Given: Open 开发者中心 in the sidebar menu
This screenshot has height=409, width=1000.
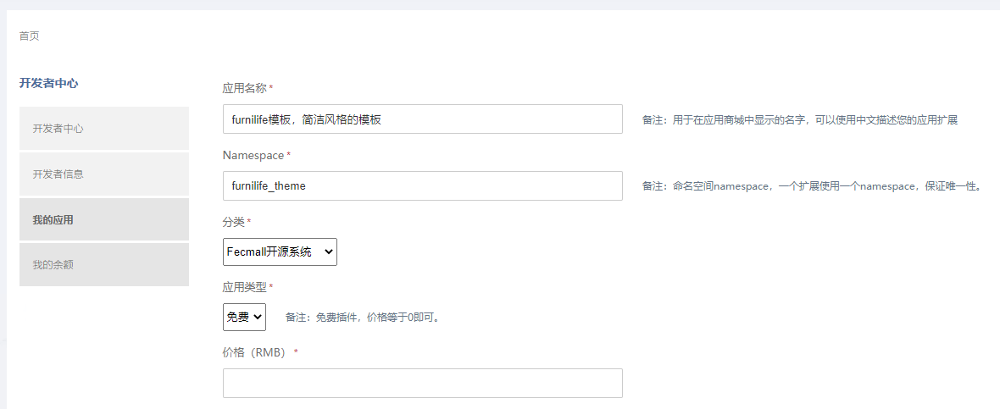Looking at the screenshot, I should pyautogui.click(x=104, y=128).
